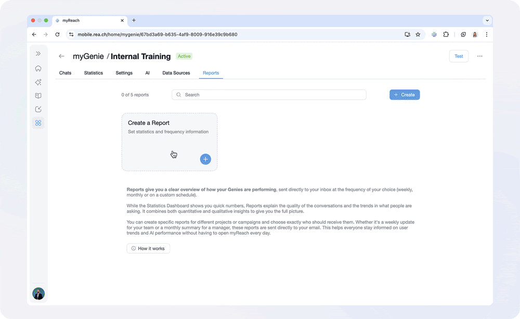This screenshot has height=319, width=520.
Task: Click the blue Create button
Action: click(405, 95)
